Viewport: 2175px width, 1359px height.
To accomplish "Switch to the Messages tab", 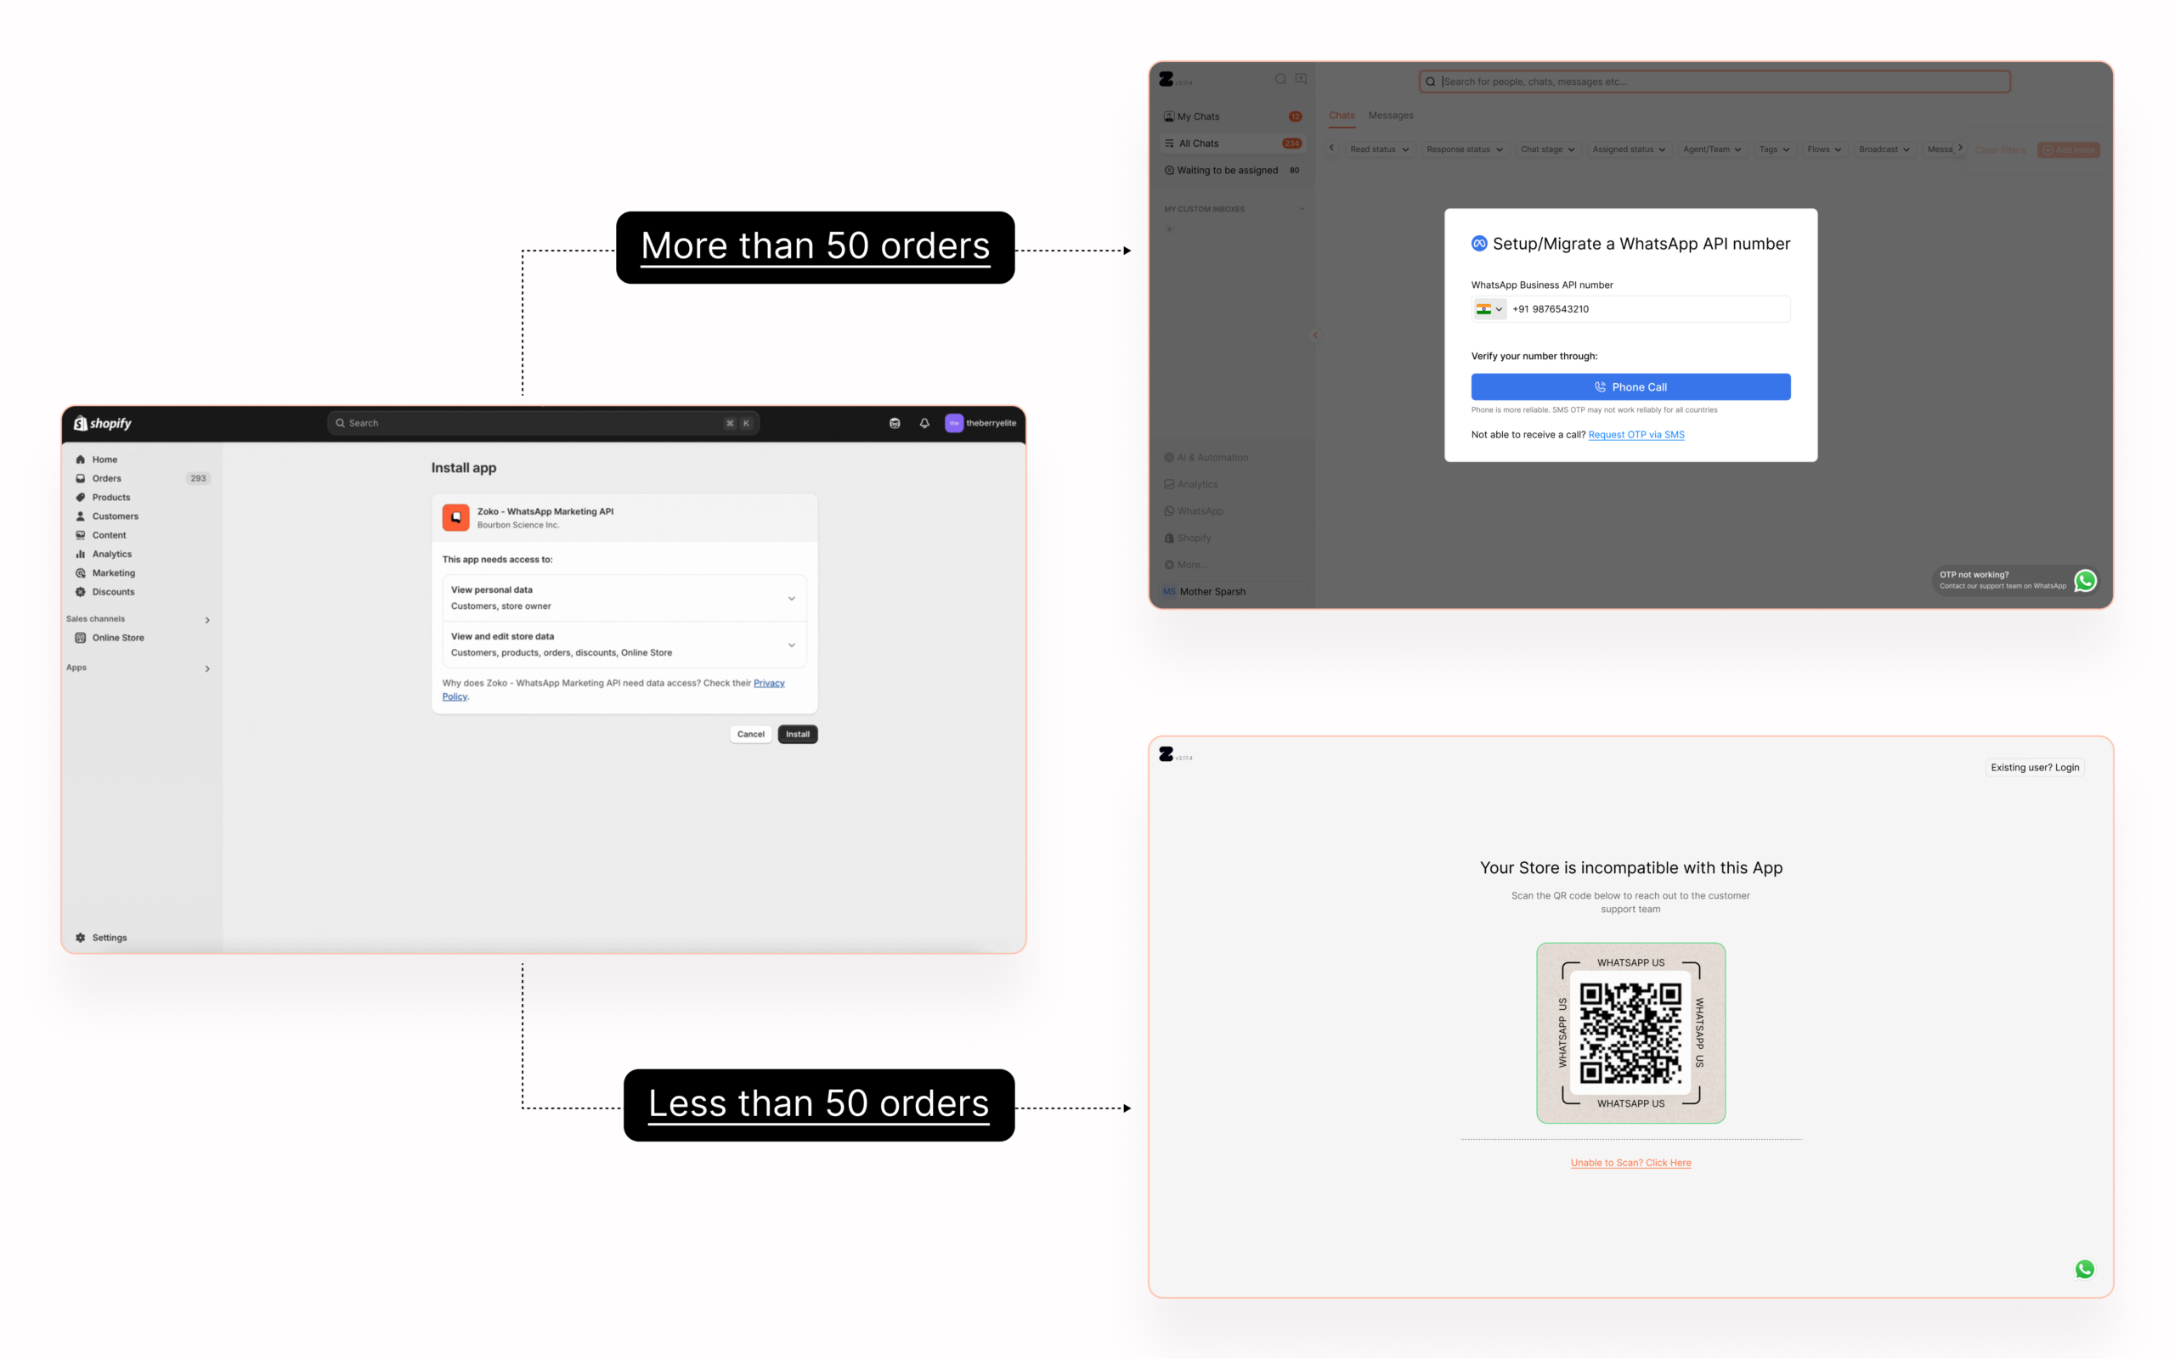I will tap(1390, 115).
